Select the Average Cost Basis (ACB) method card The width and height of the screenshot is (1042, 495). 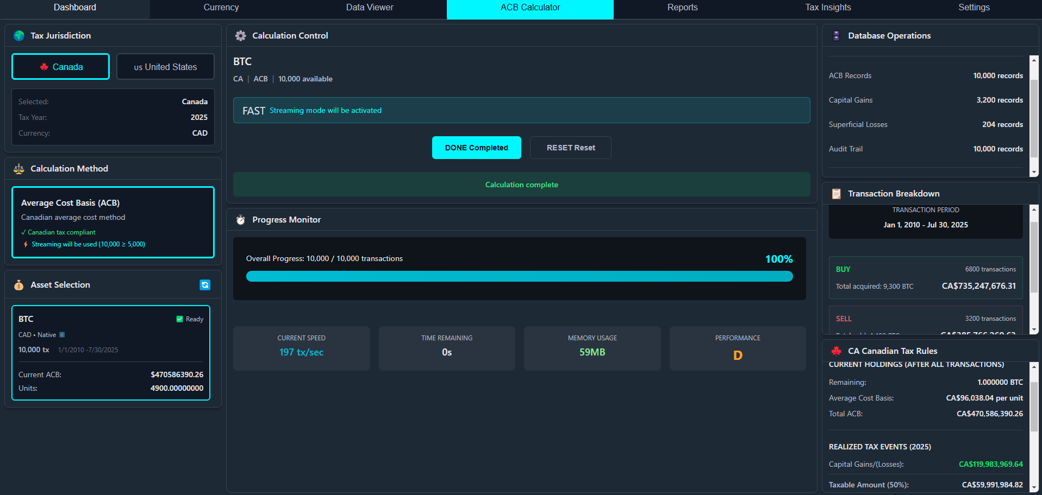(x=113, y=223)
